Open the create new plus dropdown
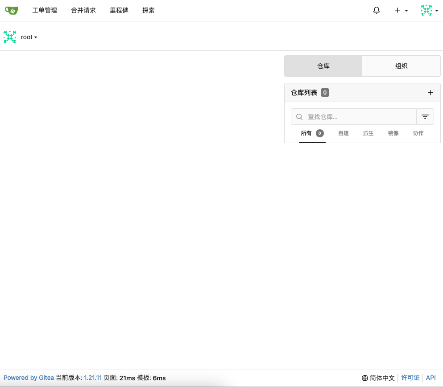 pos(401,10)
